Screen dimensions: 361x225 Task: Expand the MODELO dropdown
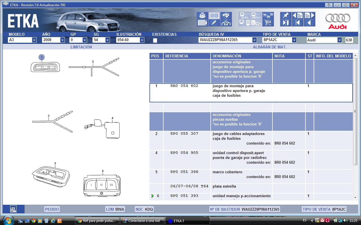pos(34,40)
